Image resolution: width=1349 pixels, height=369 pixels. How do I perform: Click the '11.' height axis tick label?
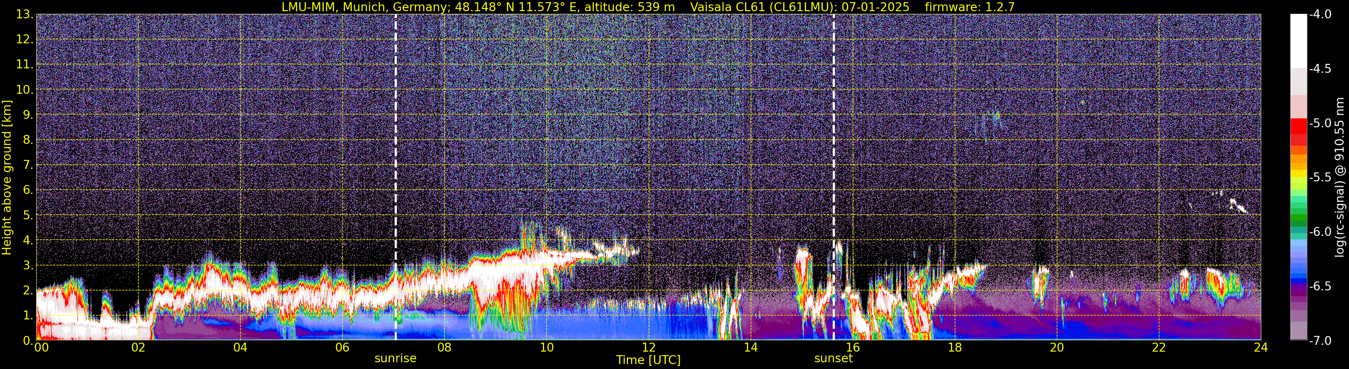[x=25, y=65]
